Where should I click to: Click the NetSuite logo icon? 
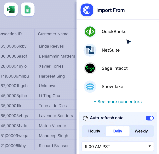[90, 50]
